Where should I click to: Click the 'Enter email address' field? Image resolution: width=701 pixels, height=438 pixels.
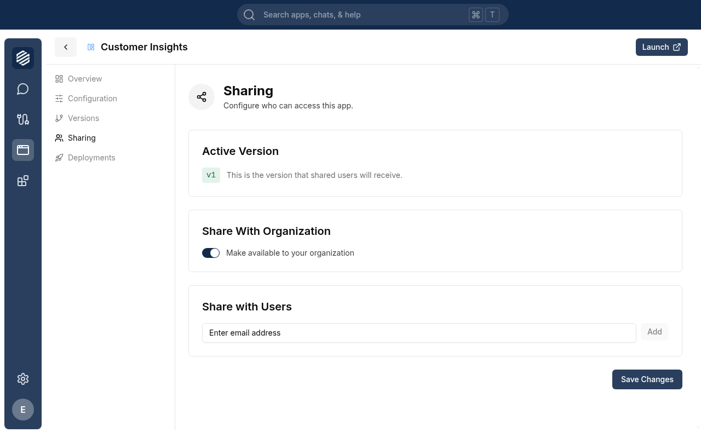[x=419, y=333]
